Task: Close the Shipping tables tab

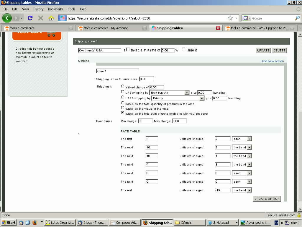Action: tap(218, 28)
